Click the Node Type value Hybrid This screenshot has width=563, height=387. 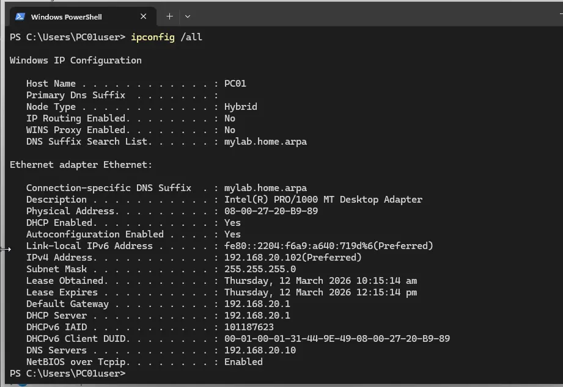241,107
